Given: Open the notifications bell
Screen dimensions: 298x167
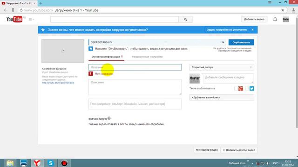Looking at the screenshot, I should tap(275, 19).
